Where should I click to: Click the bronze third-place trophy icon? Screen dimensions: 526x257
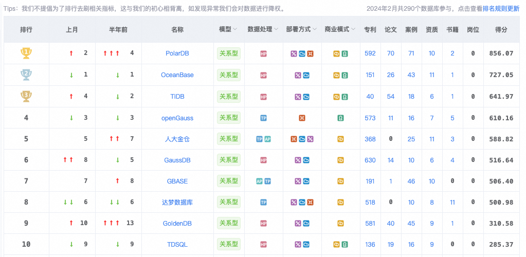click(26, 96)
